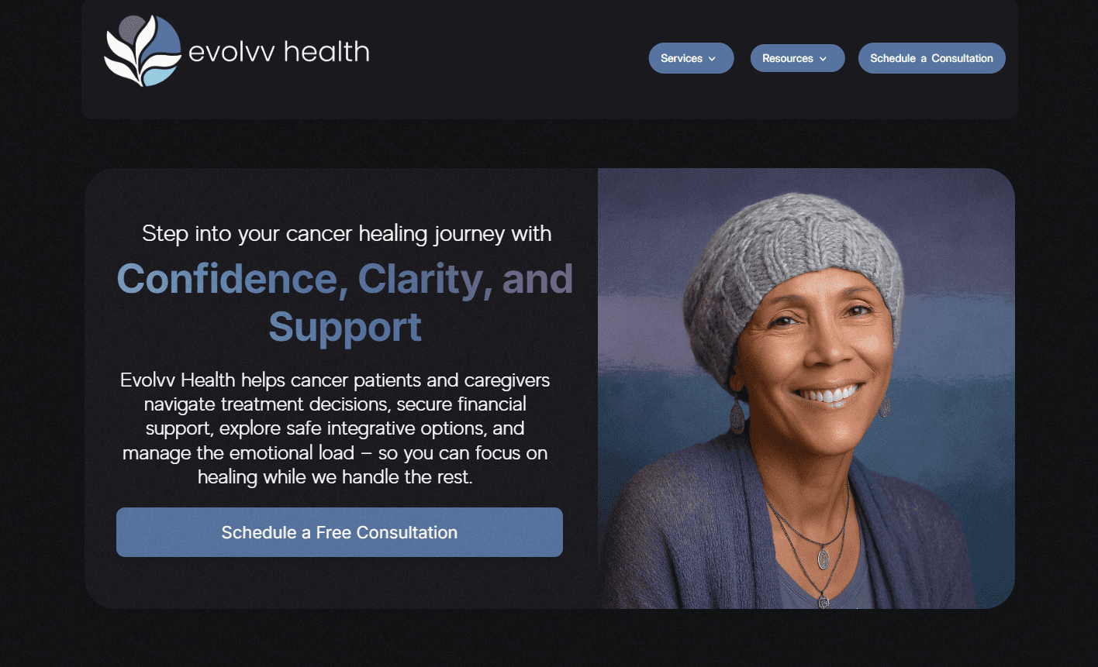Click the oval pendant necklace in the photo
1098x667 pixels.
click(823, 556)
